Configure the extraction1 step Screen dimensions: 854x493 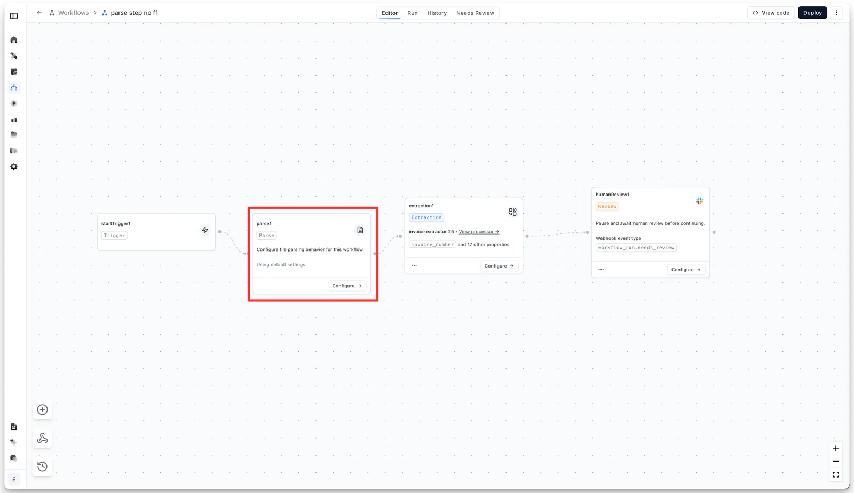(x=499, y=266)
